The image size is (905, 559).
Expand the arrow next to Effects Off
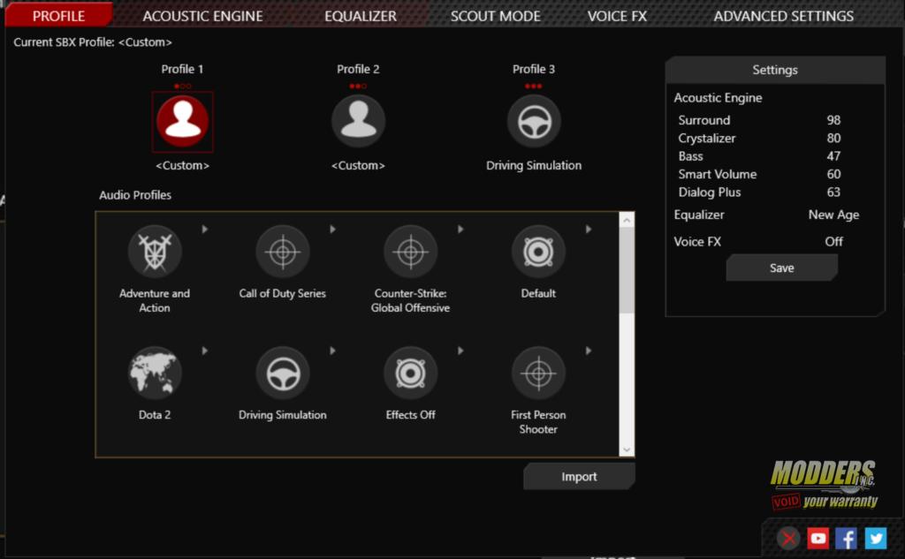coord(460,351)
